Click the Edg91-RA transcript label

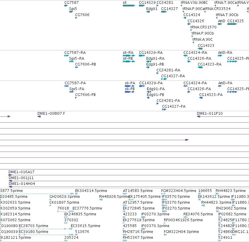pos(155,59)
